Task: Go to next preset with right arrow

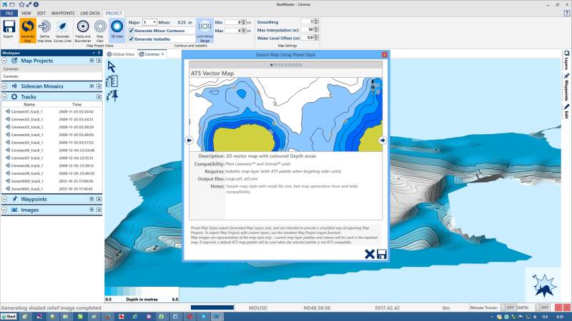Action: (383, 141)
